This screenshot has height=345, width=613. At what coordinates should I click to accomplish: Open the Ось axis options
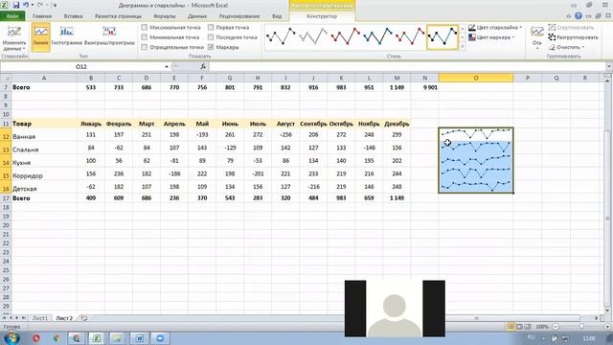(x=537, y=38)
